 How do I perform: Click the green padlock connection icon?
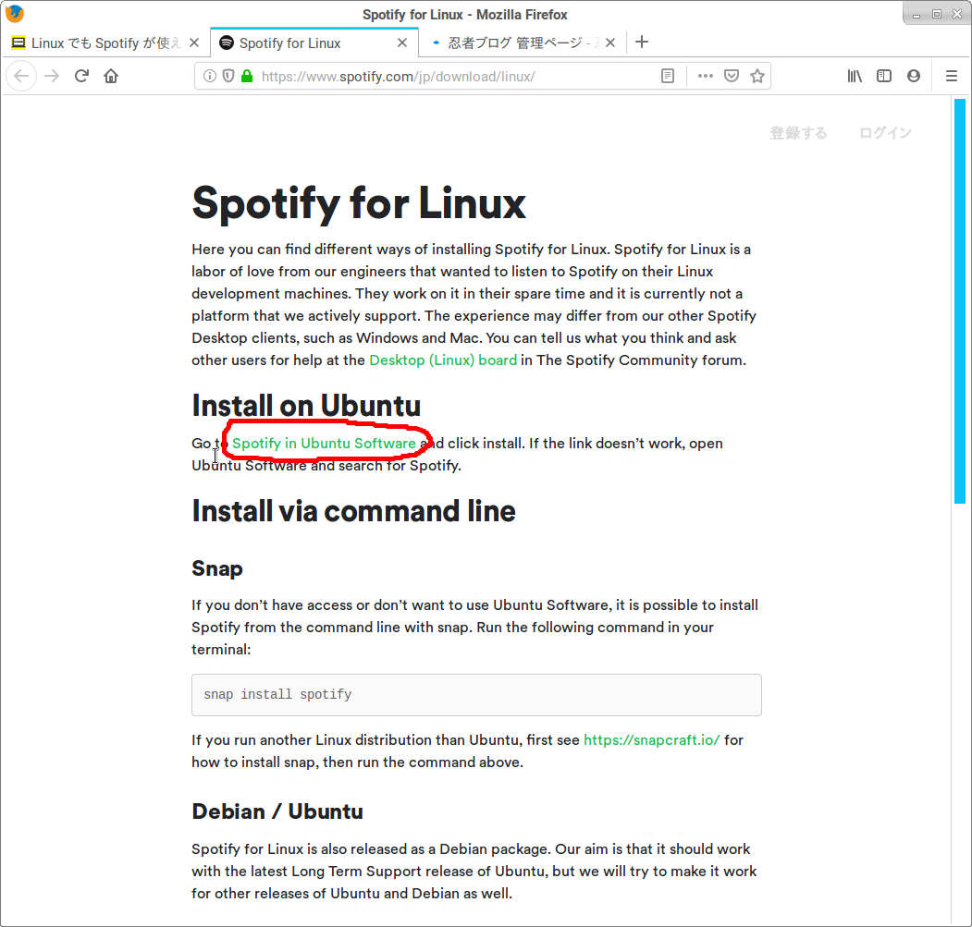tap(247, 76)
